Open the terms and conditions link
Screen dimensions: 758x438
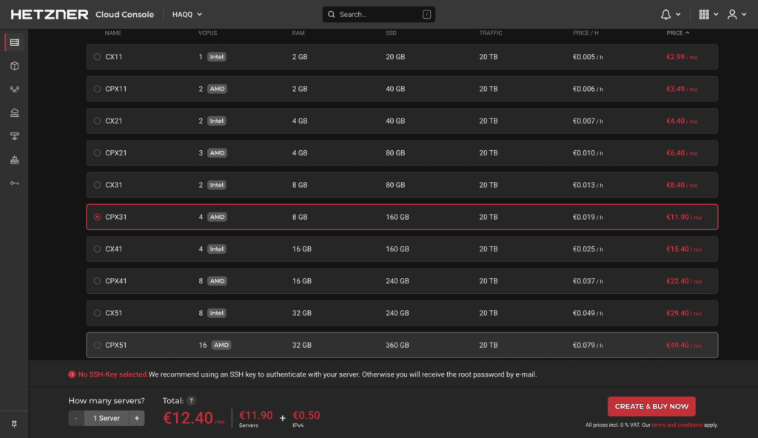point(677,425)
